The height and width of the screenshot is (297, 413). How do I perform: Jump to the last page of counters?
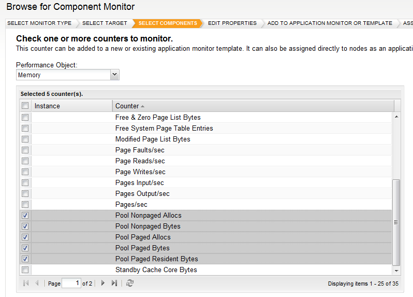(114, 284)
